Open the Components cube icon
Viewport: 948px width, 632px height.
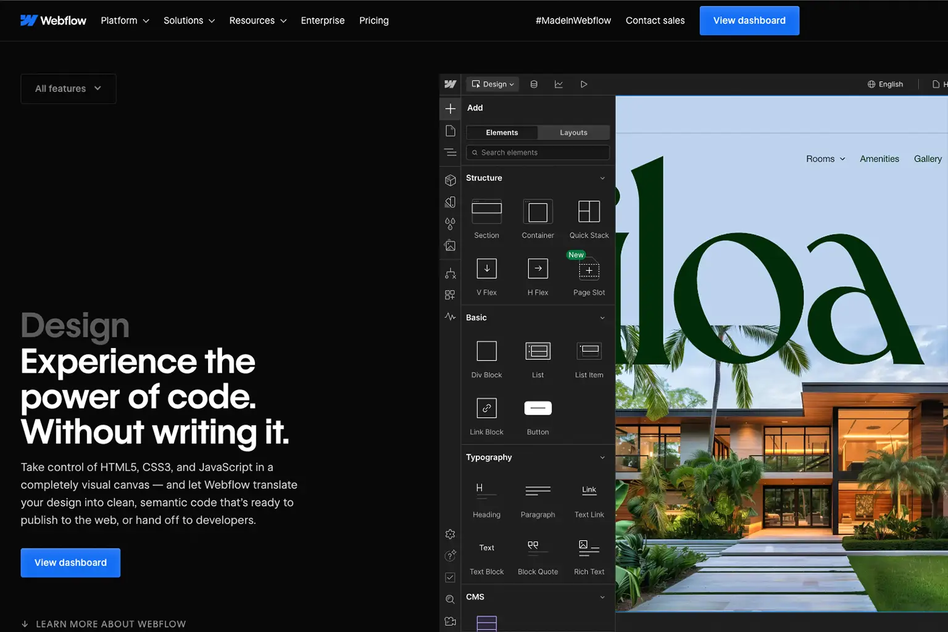(451, 180)
